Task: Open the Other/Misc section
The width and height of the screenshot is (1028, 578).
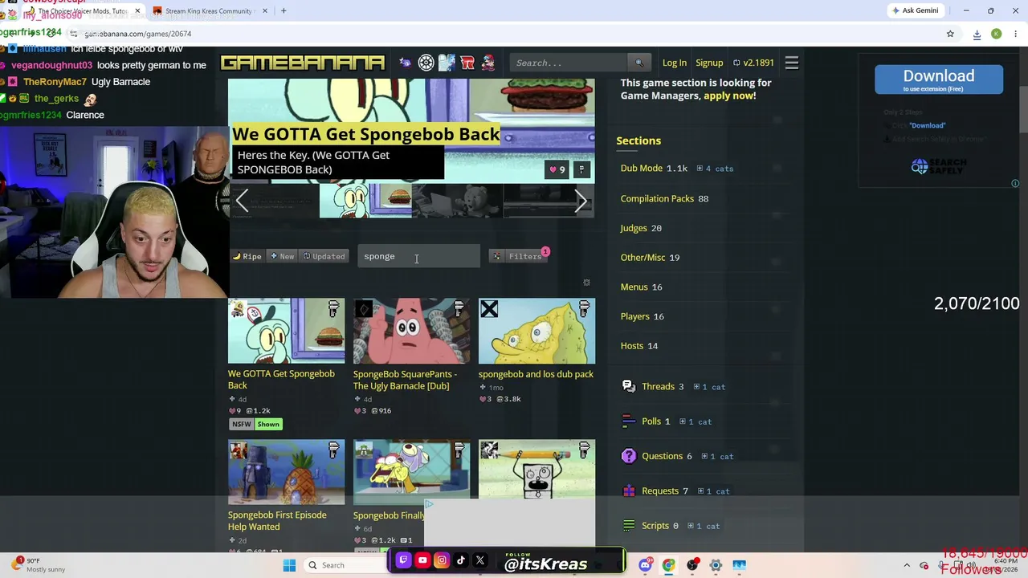Action: pos(643,258)
